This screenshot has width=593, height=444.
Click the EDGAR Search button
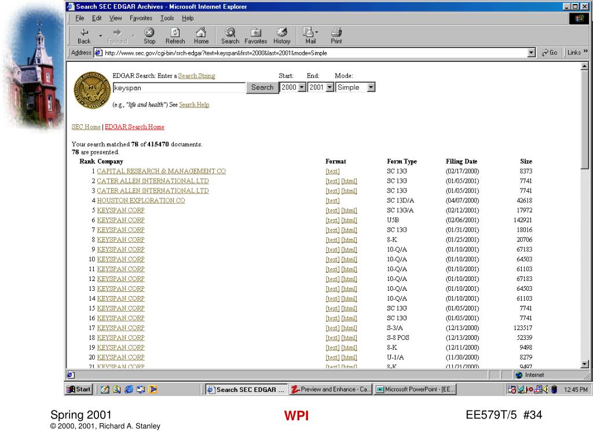click(x=262, y=88)
